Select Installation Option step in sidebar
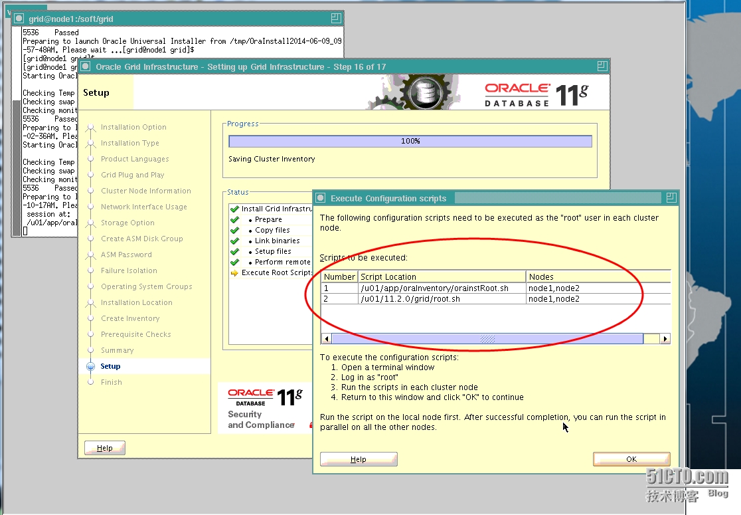 133,127
